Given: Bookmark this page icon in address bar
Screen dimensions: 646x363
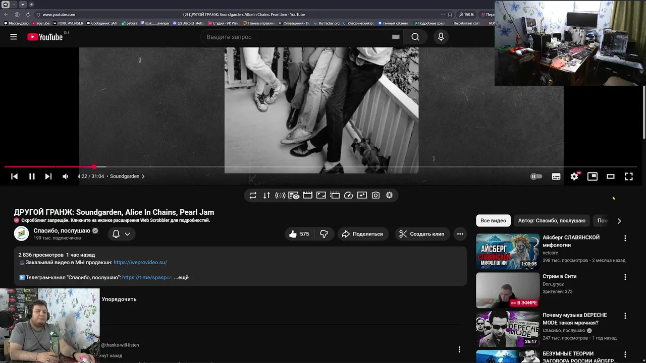Looking at the screenshot, I should pos(450,15).
